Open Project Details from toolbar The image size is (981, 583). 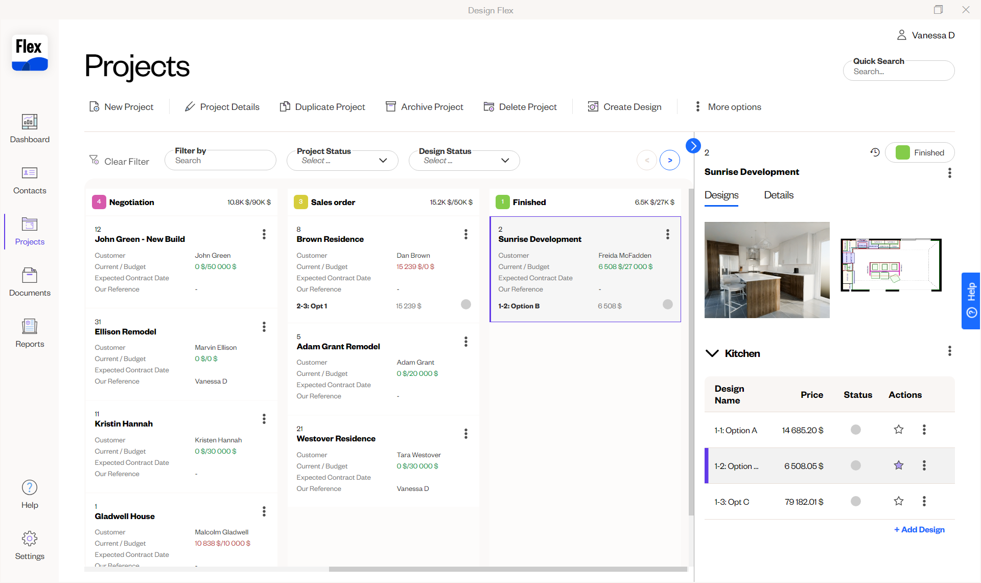click(222, 107)
